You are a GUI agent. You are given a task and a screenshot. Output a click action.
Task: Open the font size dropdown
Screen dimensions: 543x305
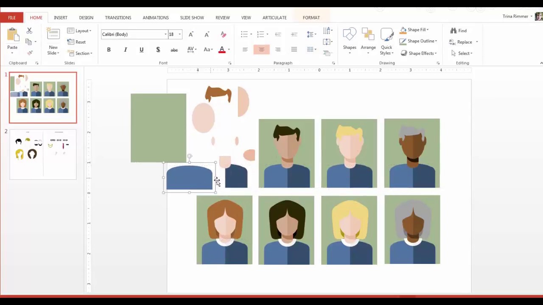[x=179, y=34]
